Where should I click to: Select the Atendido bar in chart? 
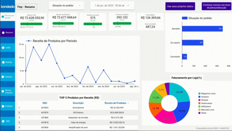click(x=202, y=29)
